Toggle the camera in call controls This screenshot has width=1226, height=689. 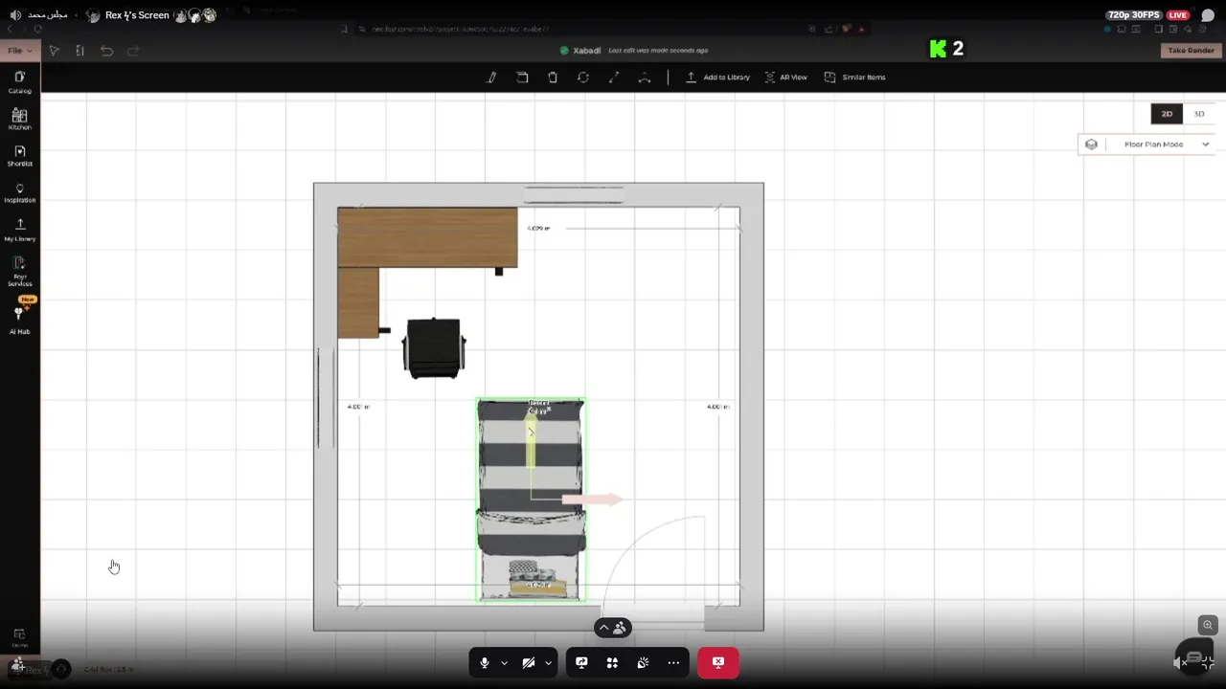coord(529,662)
